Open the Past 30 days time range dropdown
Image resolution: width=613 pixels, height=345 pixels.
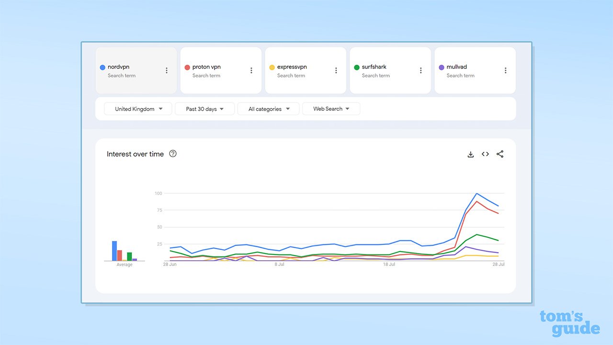coord(204,108)
